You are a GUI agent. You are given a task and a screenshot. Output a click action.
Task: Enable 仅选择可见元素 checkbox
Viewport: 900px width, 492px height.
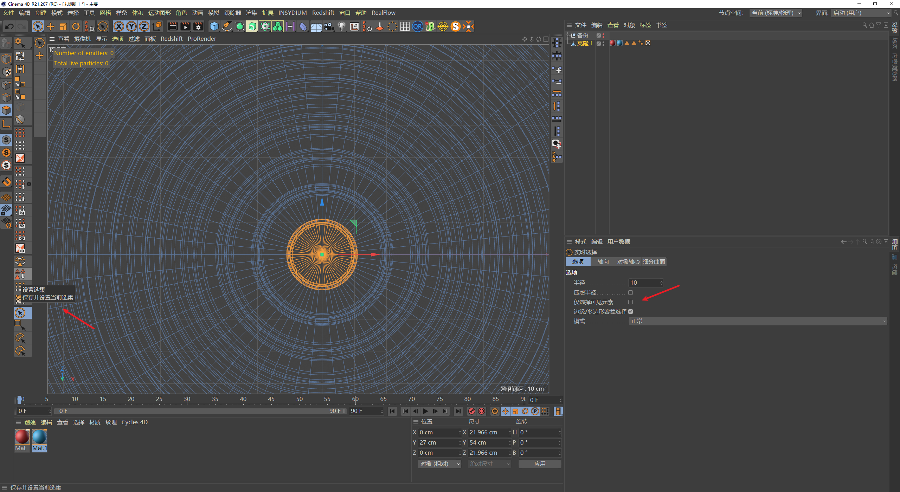(631, 302)
